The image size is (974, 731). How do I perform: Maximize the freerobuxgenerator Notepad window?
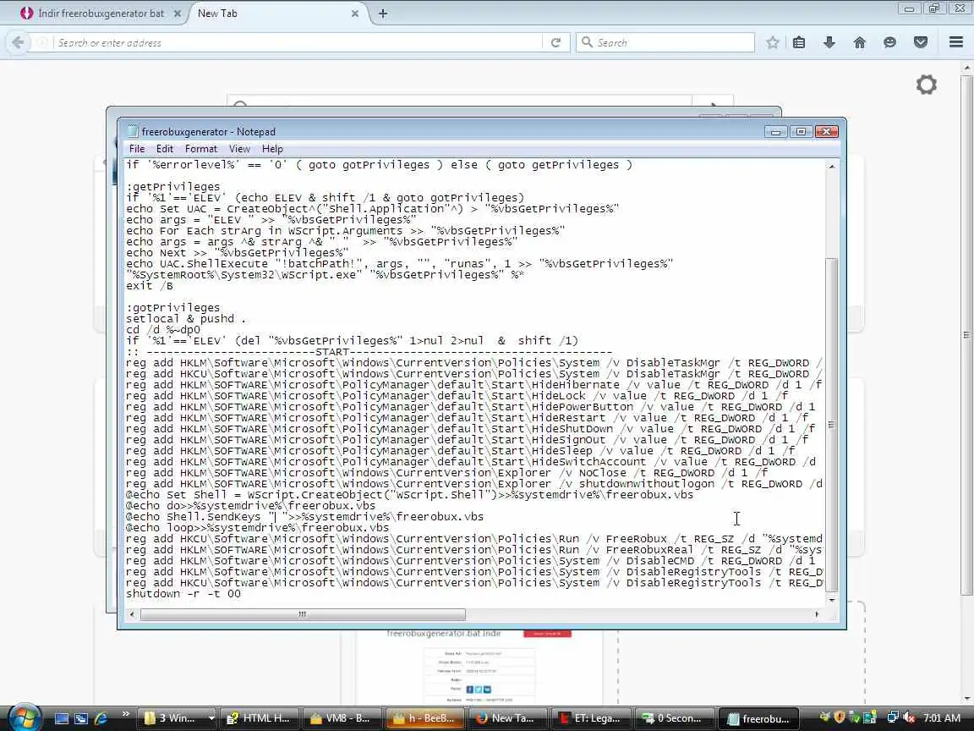click(x=801, y=131)
